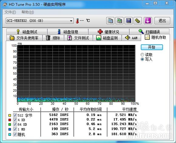This screenshot has height=143, width=176.
Task: Click the 2.521 MB/s speed value
Action: pos(126,115)
